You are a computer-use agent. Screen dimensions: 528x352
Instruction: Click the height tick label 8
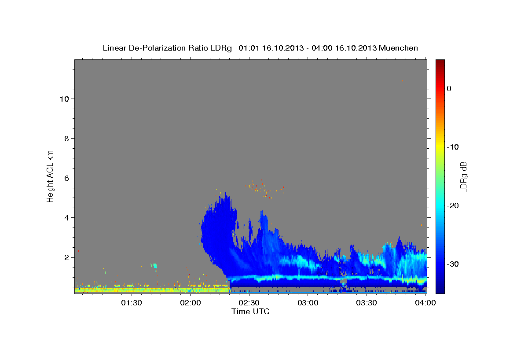point(67,139)
